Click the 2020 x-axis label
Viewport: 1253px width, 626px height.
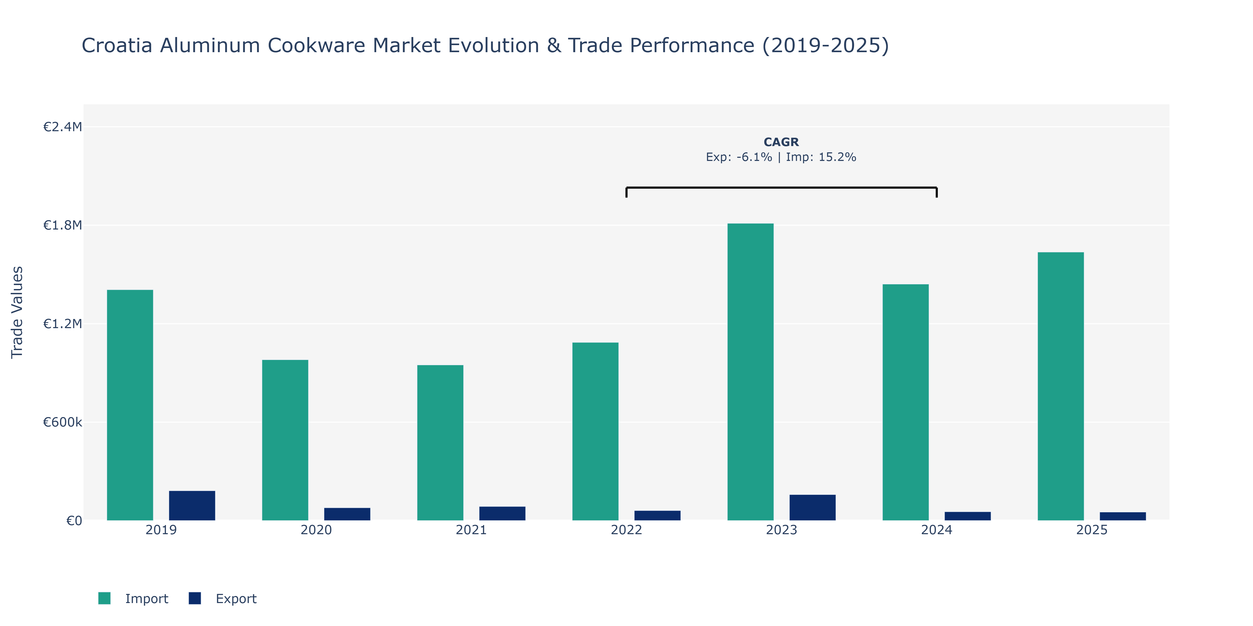tap(316, 530)
